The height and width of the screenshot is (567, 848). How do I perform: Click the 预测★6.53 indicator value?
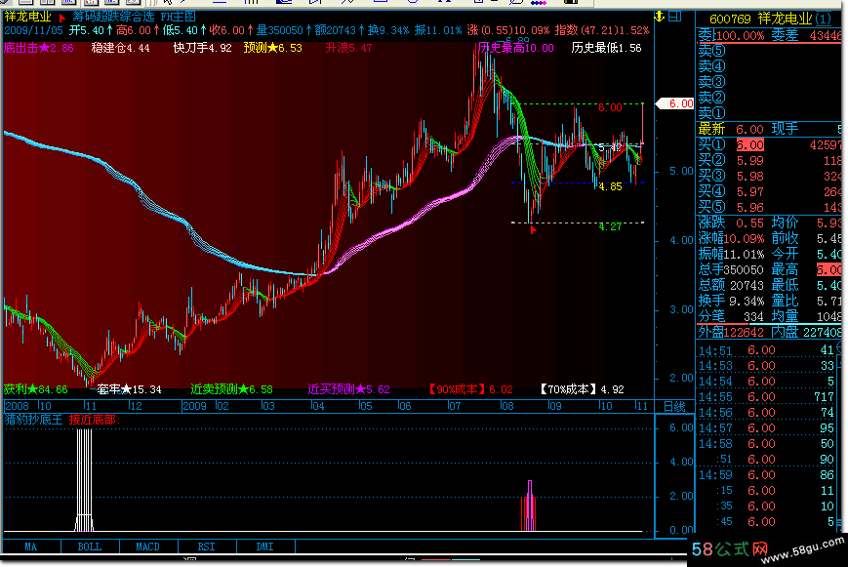272,48
